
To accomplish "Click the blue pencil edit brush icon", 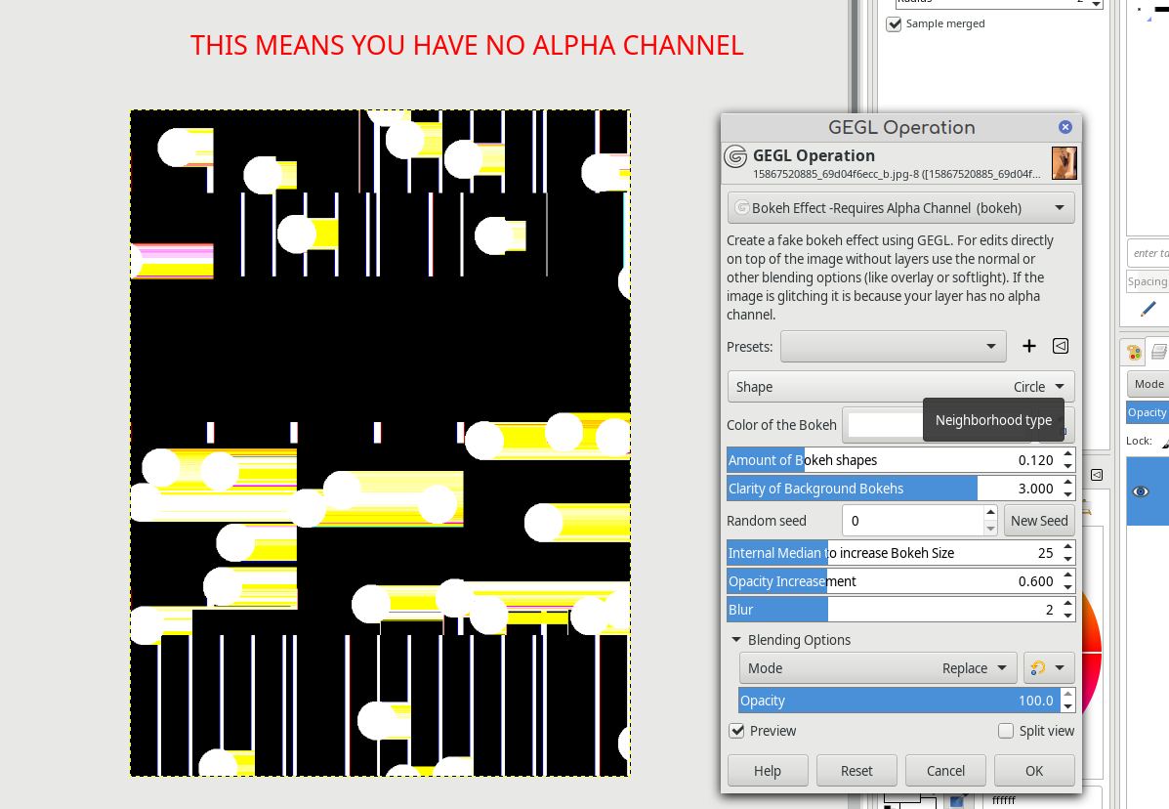I will point(1148,309).
